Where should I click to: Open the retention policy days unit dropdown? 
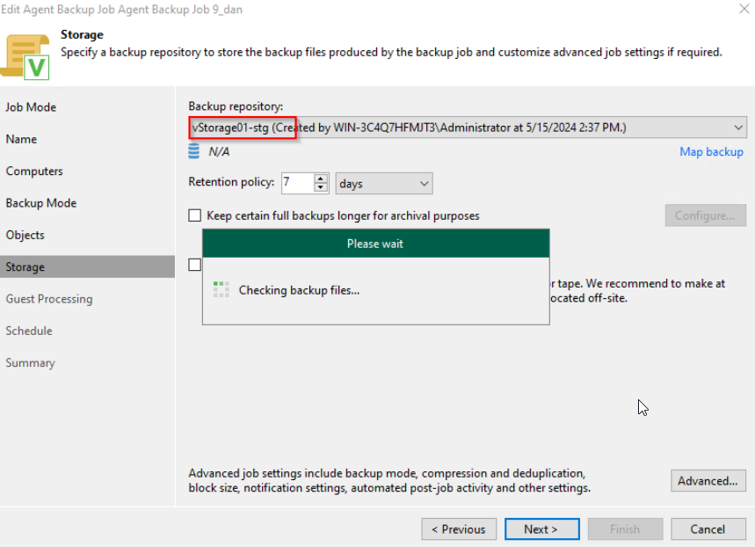tap(384, 184)
